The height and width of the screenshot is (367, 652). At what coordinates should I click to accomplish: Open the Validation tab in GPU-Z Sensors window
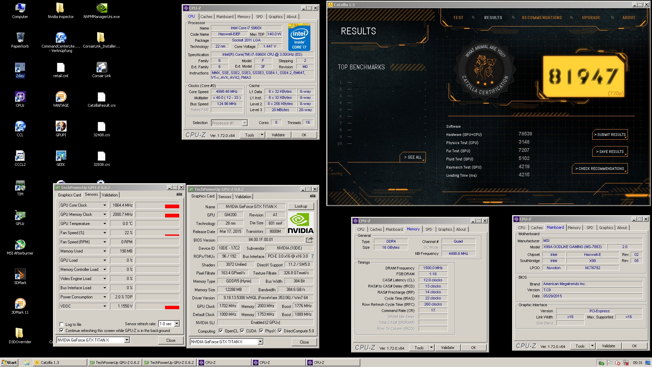110,195
